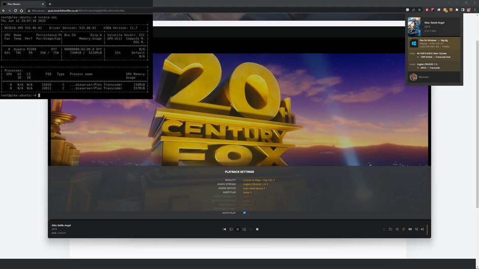This screenshot has width=479, height=269.
Task: Click Alita: Battle Angel title in popup
Action: coord(434,23)
